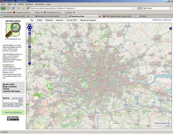Screen dimensions: 173x134
Task: Click the Enlace permanente link
Action: coord(162,123)
